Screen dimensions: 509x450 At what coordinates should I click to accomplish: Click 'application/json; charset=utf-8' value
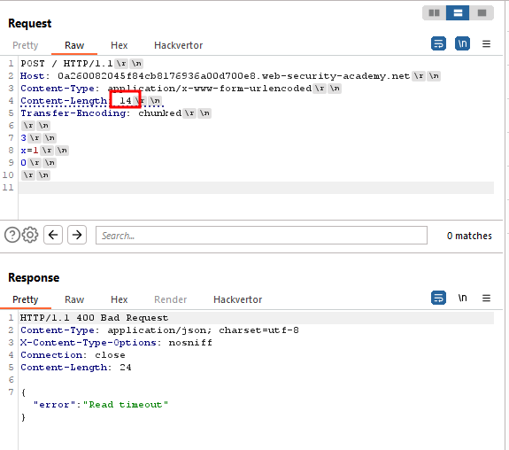pos(204,330)
